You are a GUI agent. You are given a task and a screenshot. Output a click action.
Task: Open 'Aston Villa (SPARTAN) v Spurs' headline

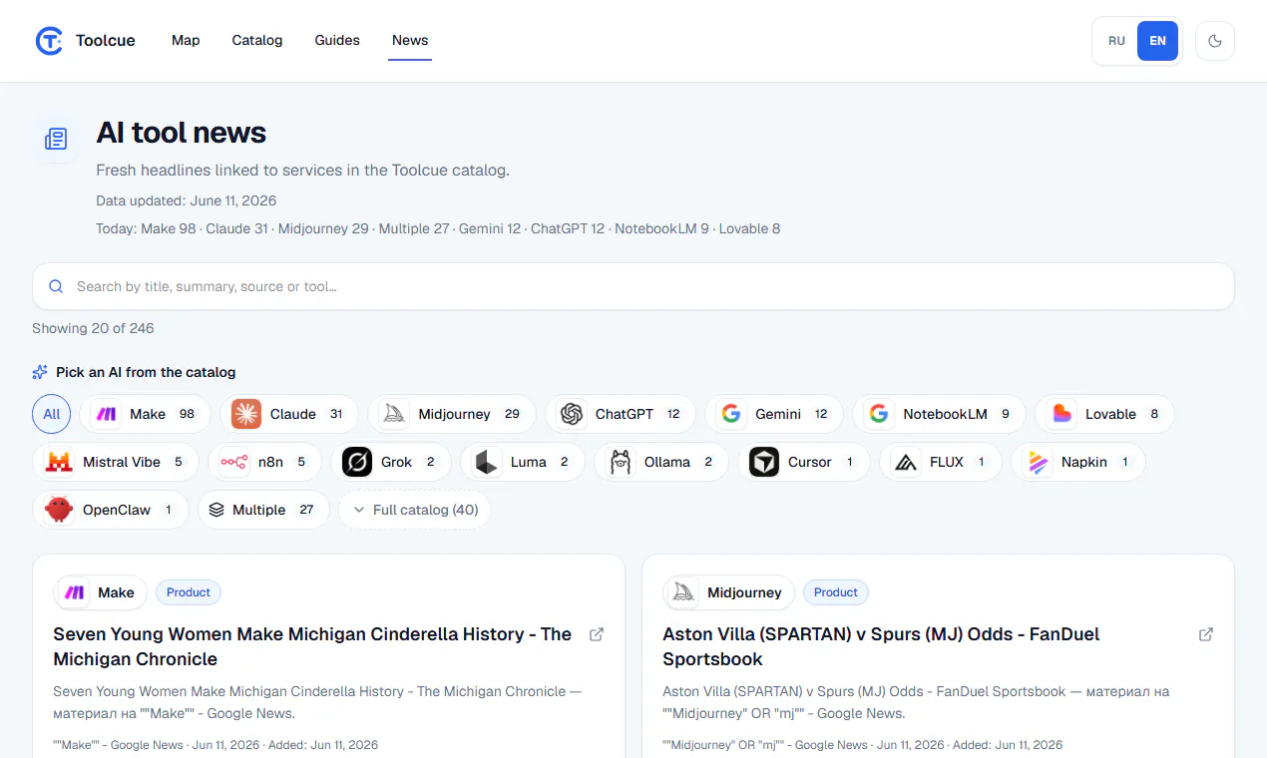pyautogui.click(x=881, y=646)
